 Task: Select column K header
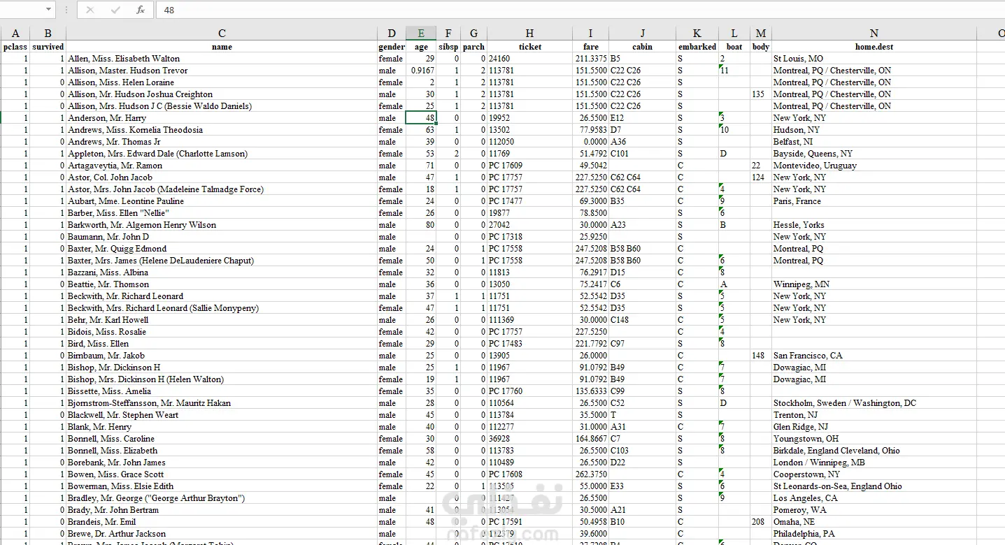tap(697, 33)
